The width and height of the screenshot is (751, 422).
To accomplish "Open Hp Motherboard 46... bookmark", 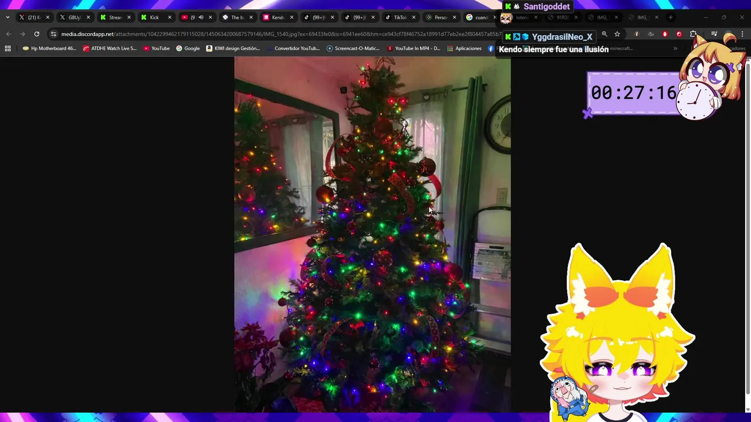I will pos(49,49).
